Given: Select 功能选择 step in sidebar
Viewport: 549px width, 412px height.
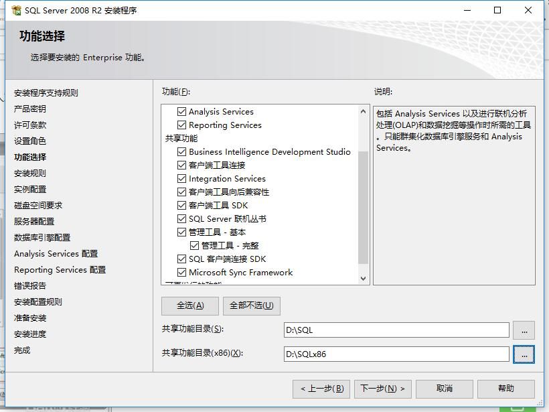Looking at the screenshot, I should click(x=29, y=157).
